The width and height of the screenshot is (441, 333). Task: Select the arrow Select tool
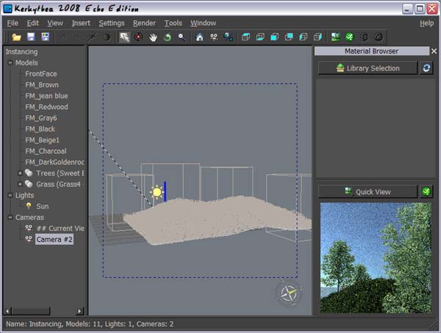click(125, 37)
